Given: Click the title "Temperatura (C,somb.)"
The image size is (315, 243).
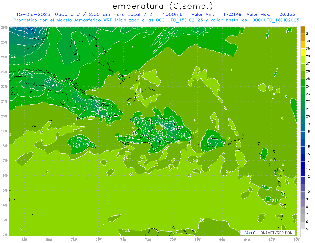Looking at the screenshot, I should tap(160, 6).
